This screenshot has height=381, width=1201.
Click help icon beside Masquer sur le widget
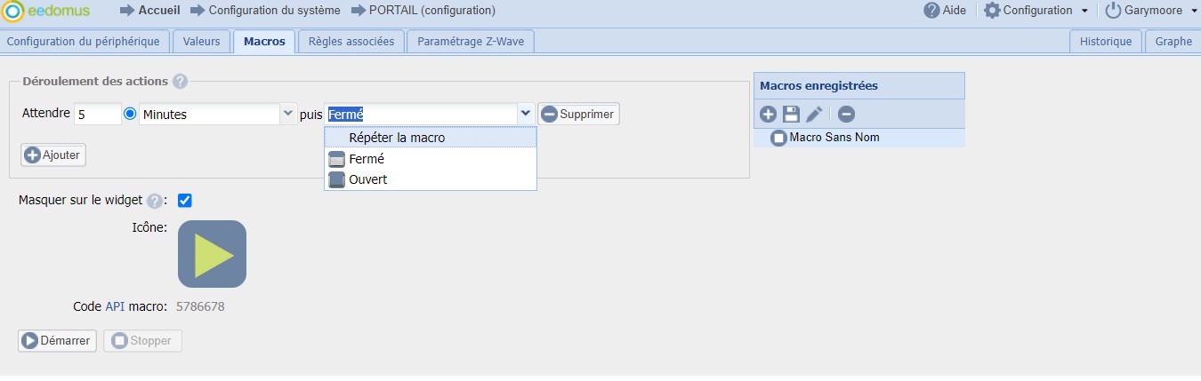(154, 201)
